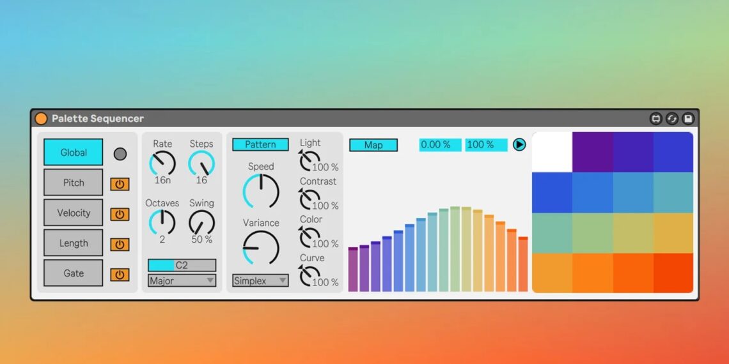Screen dimensions: 729x364
Task: Open the Major scale dropdown
Action: coord(182,280)
